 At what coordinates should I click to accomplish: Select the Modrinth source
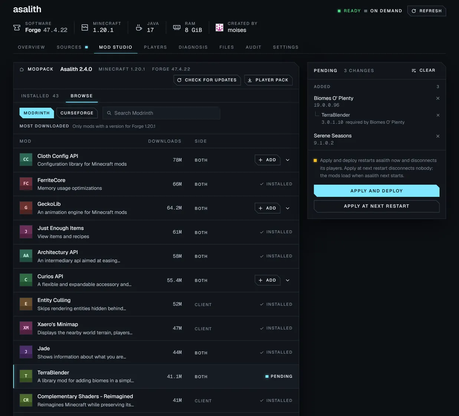[36, 113]
